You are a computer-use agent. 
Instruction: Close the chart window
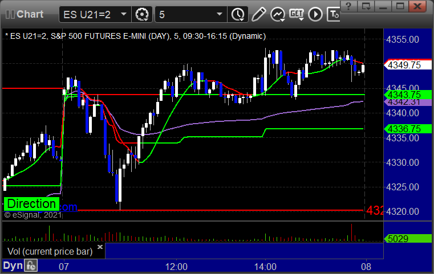point(417,6)
